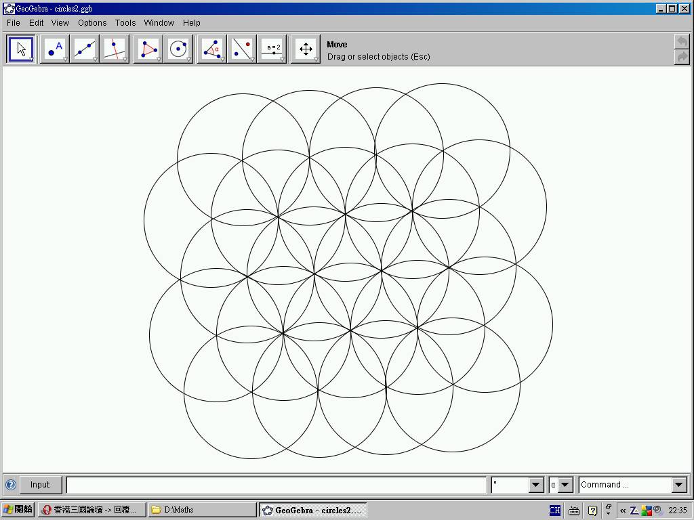
Task: Expand hidden tray icons chevron
Action: click(x=623, y=511)
